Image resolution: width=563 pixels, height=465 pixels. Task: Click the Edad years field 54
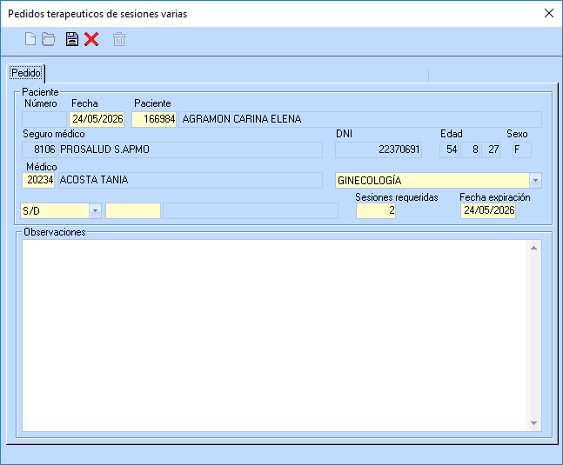449,149
